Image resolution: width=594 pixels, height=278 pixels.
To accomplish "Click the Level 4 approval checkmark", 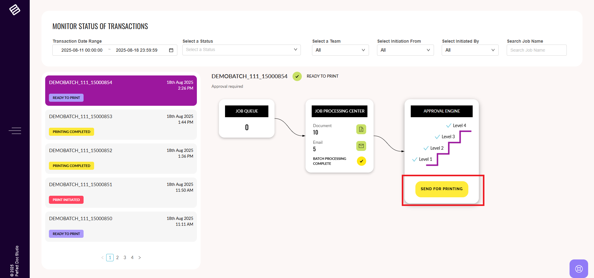I will pyautogui.click(x=449, y=126).
